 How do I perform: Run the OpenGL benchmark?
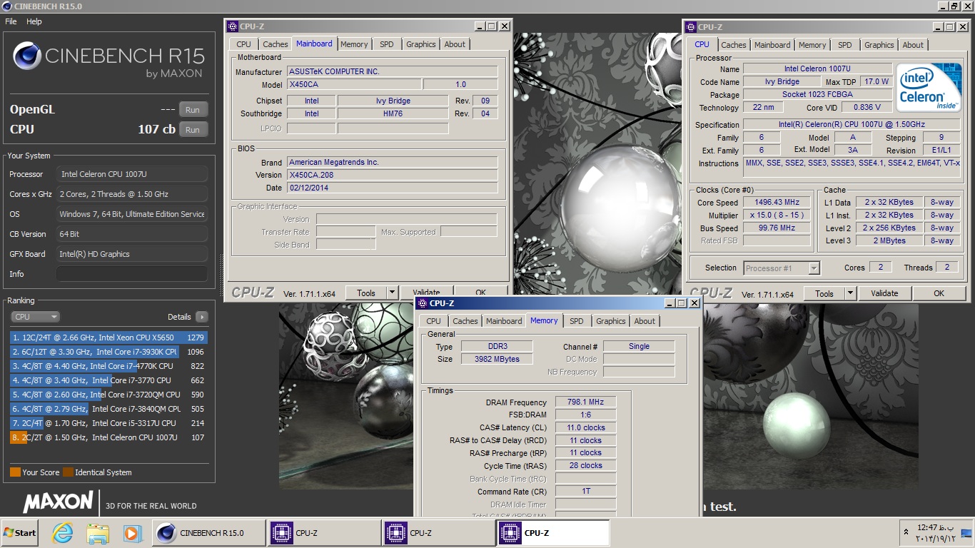[x=193, y=109]
